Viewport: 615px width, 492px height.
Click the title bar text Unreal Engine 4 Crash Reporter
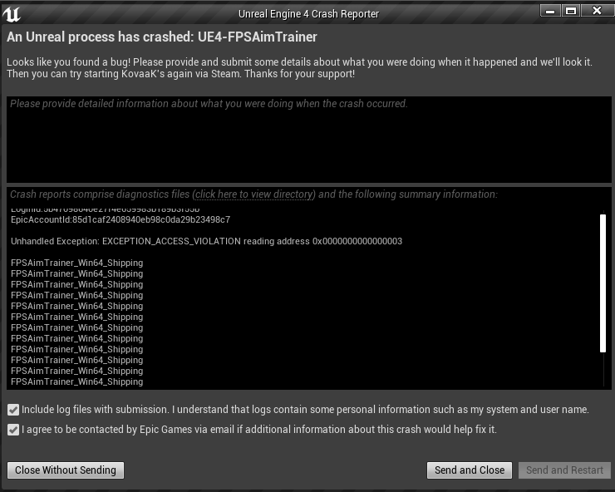point(308,14)
